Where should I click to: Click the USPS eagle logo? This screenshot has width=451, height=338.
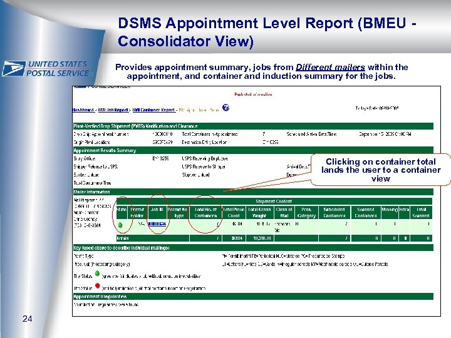pyautogui.click(x=14, y=68)
